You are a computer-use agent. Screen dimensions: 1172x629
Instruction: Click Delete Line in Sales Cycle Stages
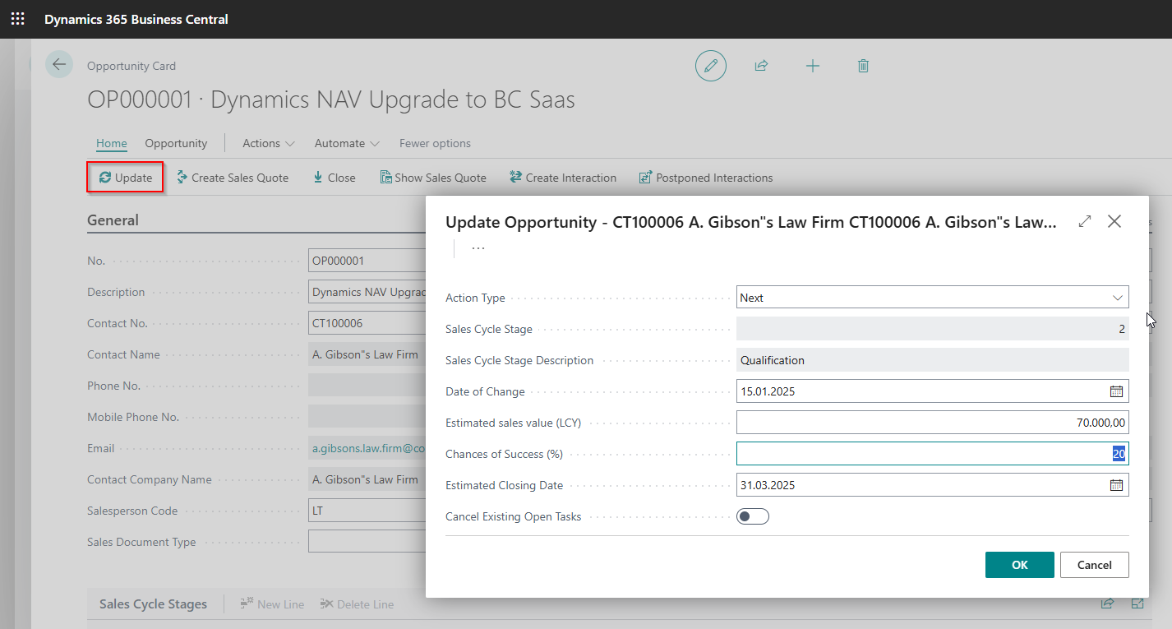(x=357, y=604)
